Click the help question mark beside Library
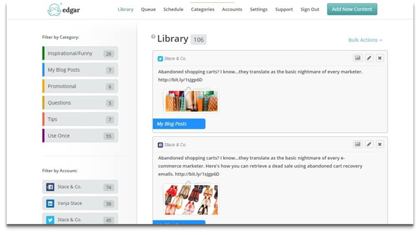 [x=153, y=37]
